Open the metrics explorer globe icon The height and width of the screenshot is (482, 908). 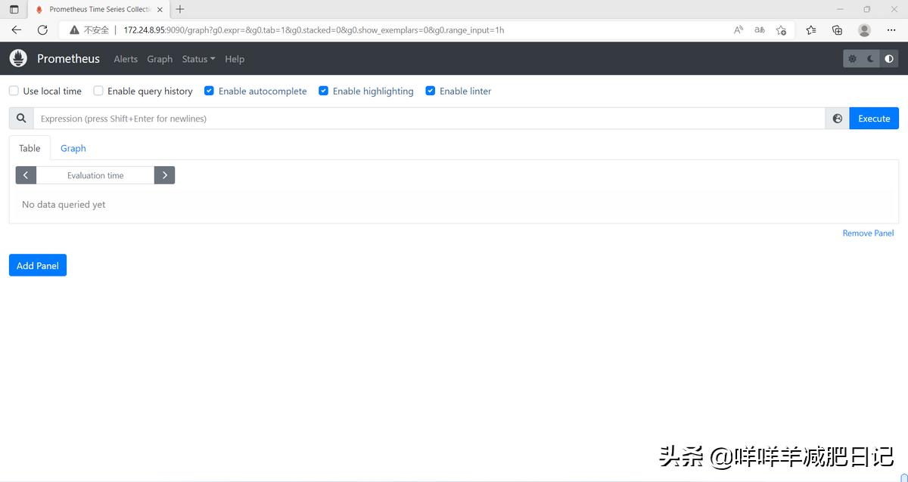837,119
